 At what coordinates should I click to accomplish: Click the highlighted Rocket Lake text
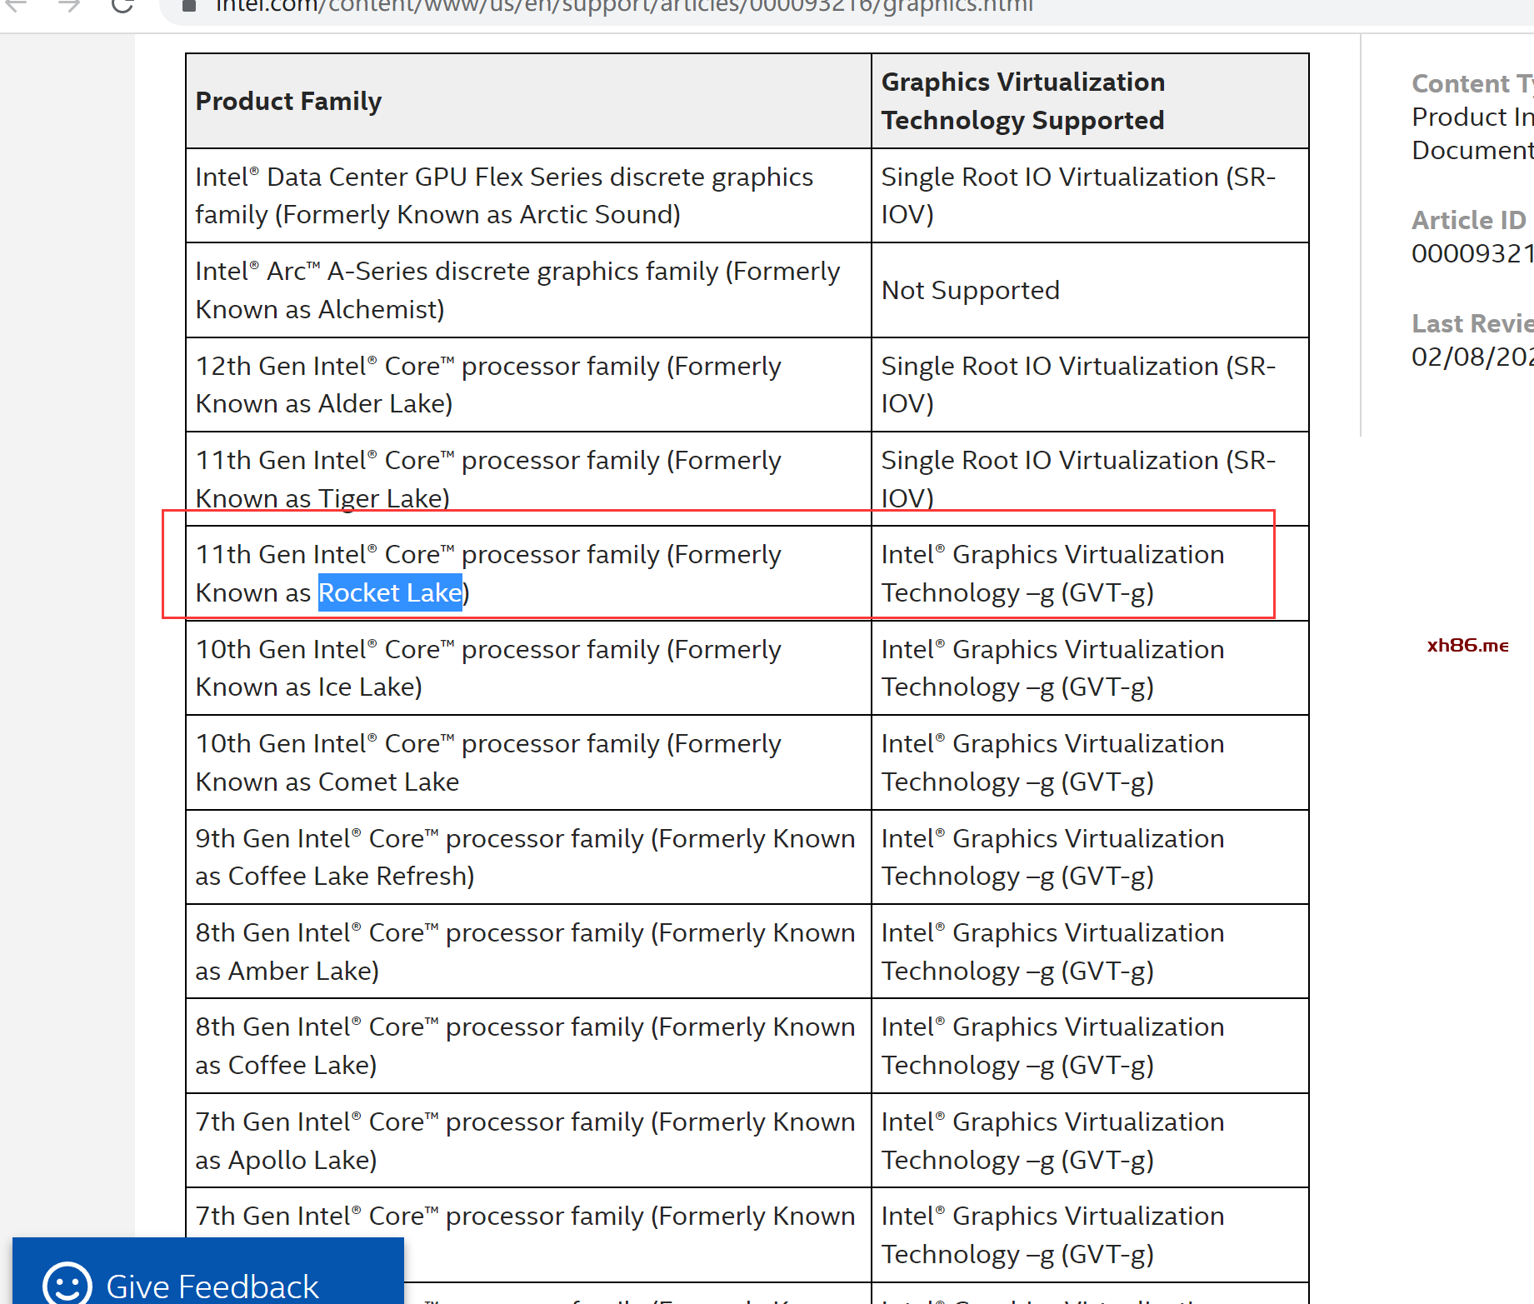390,592
